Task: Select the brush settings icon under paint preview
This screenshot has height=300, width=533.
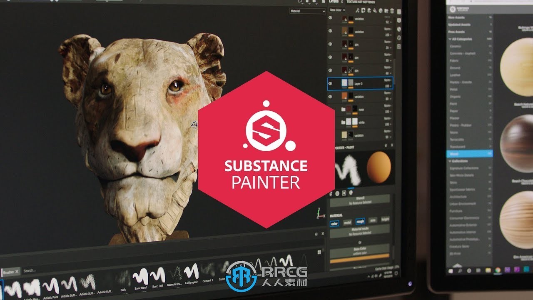Action: click(x=331, y=193)
